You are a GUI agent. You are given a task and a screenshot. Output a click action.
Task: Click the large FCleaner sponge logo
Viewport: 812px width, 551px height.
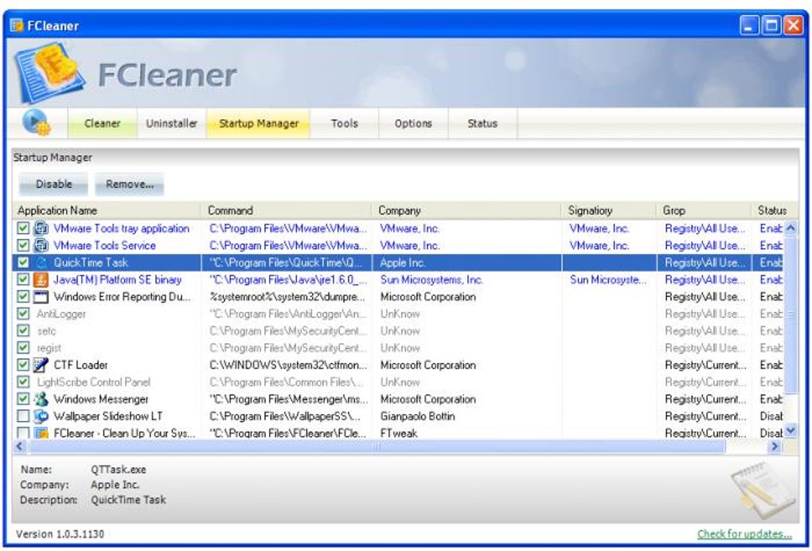click(x=49, y=72)
